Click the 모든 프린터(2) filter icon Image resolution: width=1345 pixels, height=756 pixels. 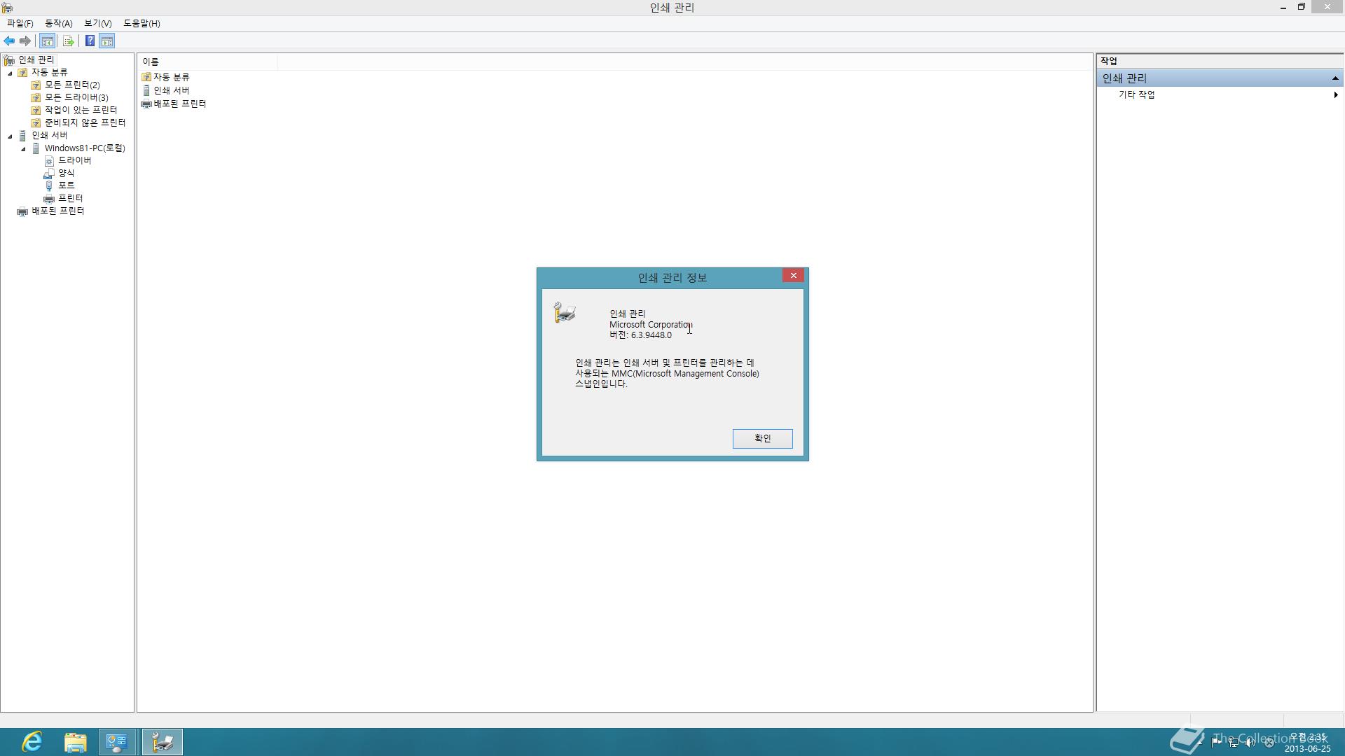pos(36,85)
